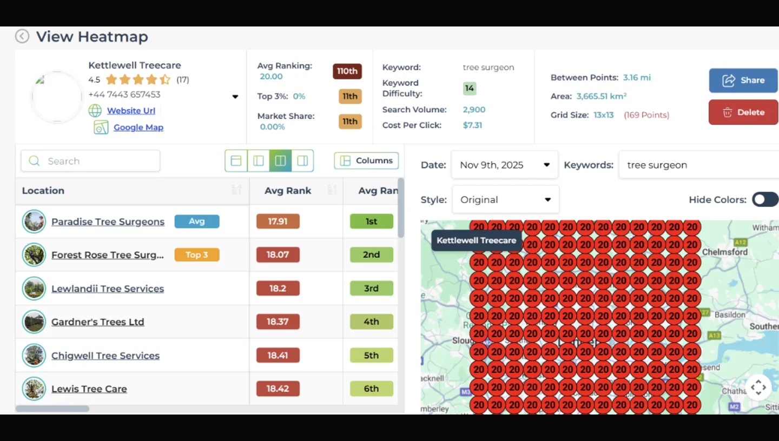Click the map fullscreen move icon

(758, 387)
